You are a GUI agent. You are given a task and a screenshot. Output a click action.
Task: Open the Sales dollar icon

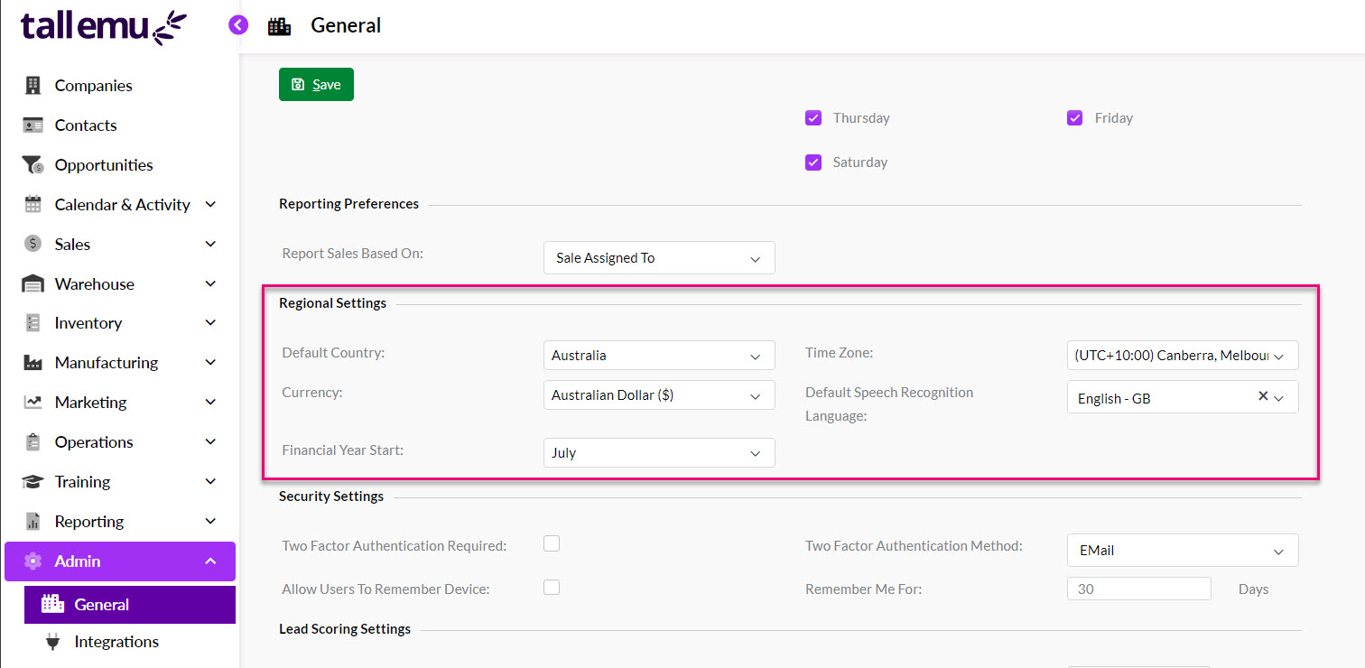[x=32, y=244]
